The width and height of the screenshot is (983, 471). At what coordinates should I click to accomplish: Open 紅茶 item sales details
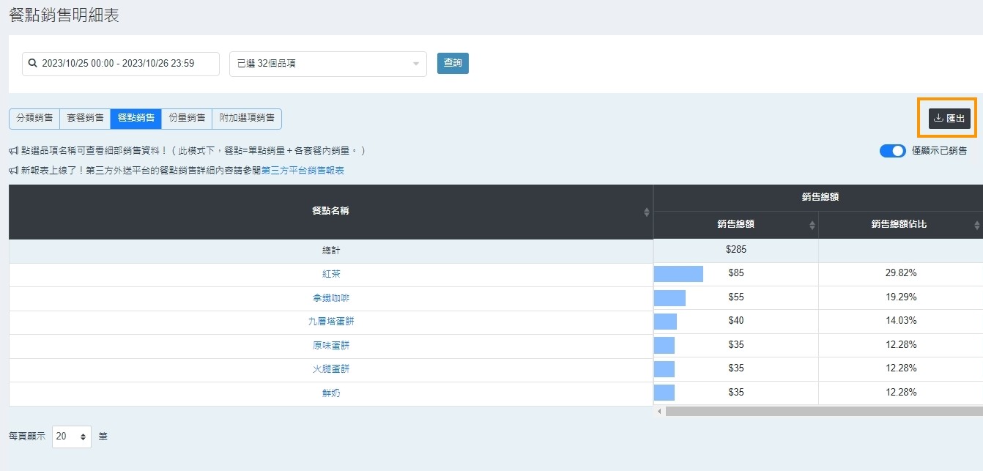pos(331,274)
